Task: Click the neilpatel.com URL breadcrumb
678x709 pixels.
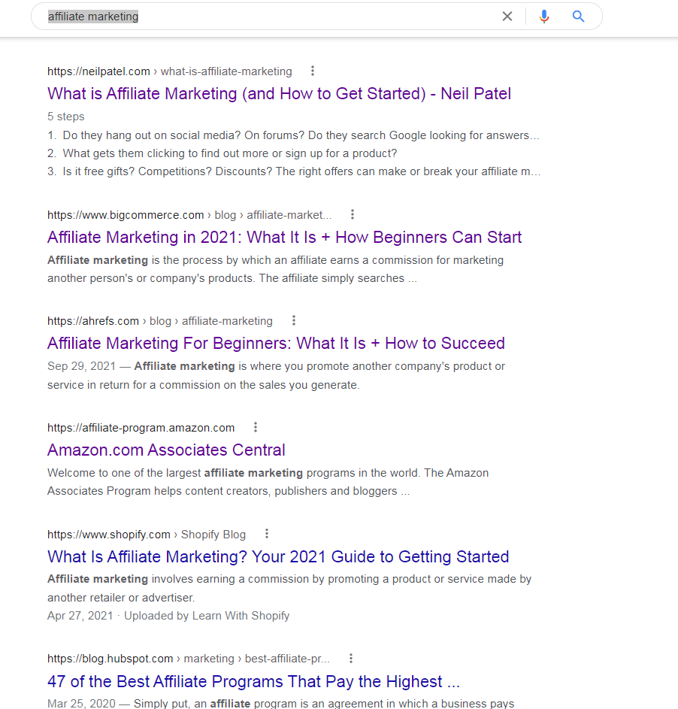Action: pyautogui.click(x=170, y=71)
